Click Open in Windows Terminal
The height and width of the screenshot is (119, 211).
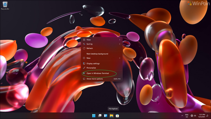[x=98, y=73]
